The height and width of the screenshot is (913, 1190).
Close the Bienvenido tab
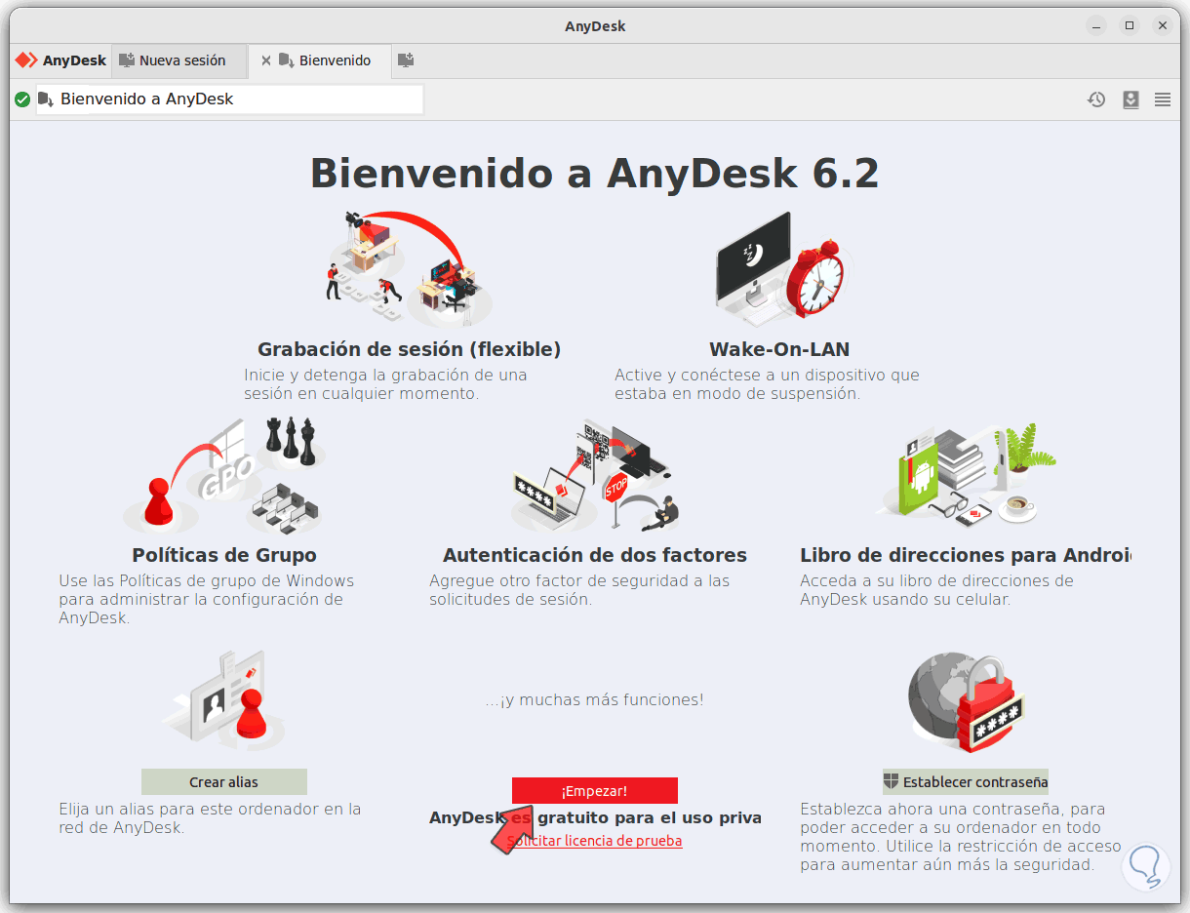[x=266, y=60]
